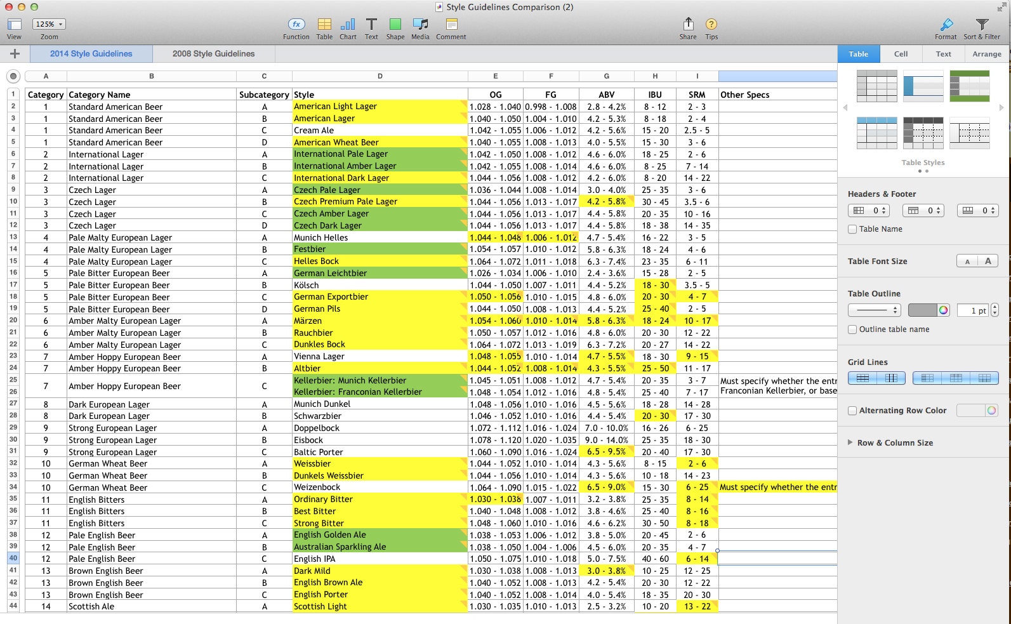The image size is (1011, 624).
Task: Open the Media toolbar icon
Action: [x=420, y=25]
